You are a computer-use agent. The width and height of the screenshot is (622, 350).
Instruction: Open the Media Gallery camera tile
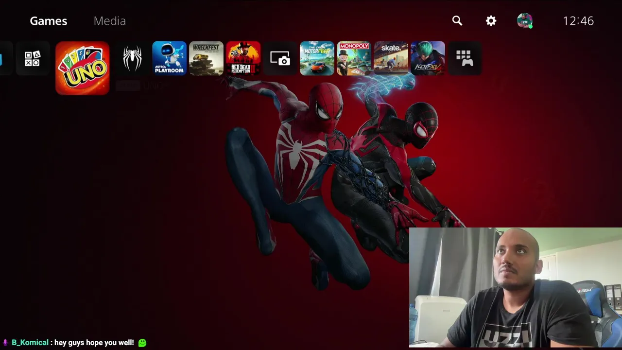280,58
